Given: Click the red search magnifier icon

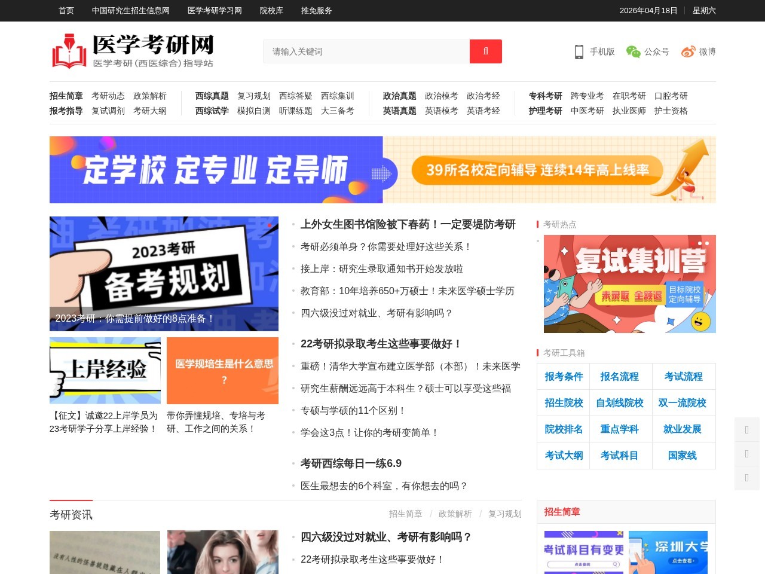Looking at the screenshot, I should [x=485, y=51].
